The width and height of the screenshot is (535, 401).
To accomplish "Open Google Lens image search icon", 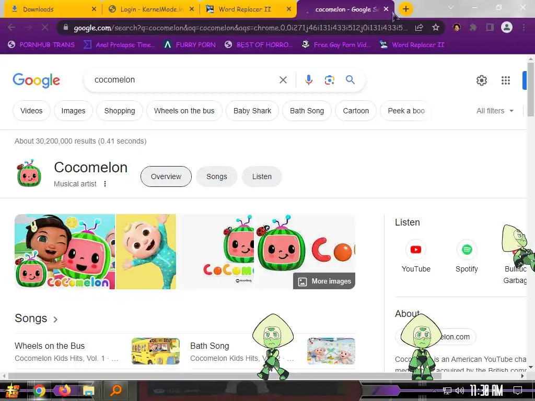I will tap(329, 80).
